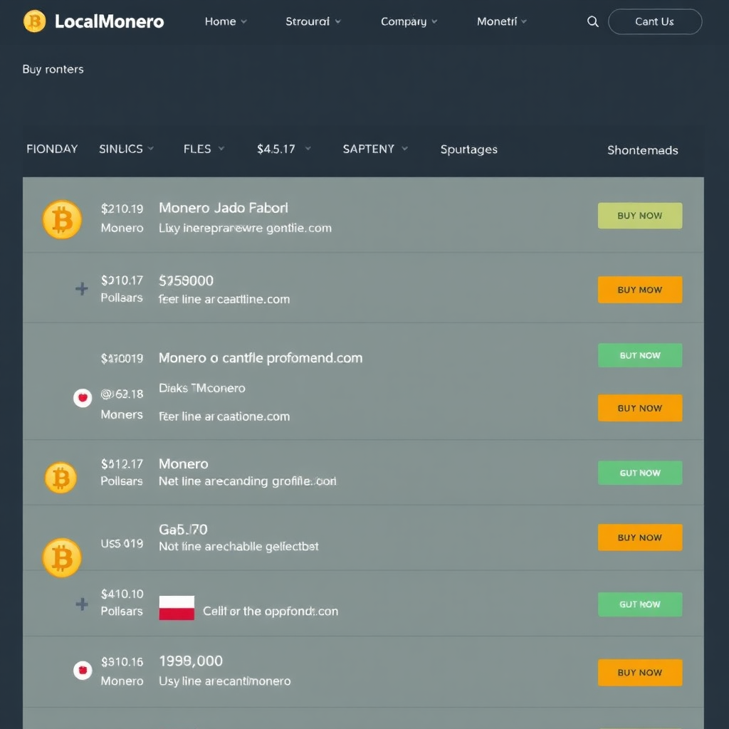Open the FLES filter dropdown arrow
The image size is (729, 729).
[221, 149]
